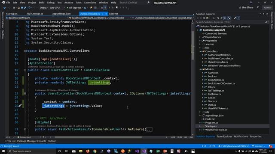Select Connected Services in Solution Explorer
This screenshot has height=154, width=275.
pos(216,33)
